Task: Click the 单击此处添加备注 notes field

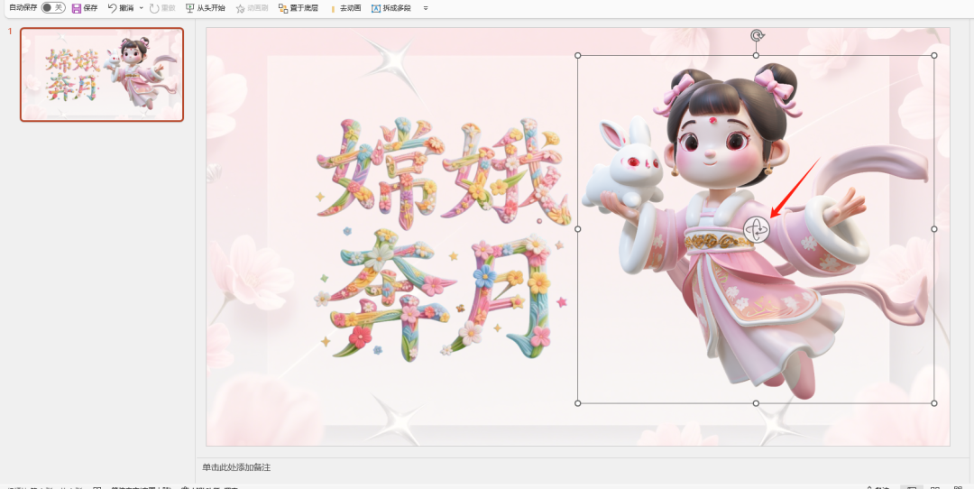Action: [x=236, y=467]
